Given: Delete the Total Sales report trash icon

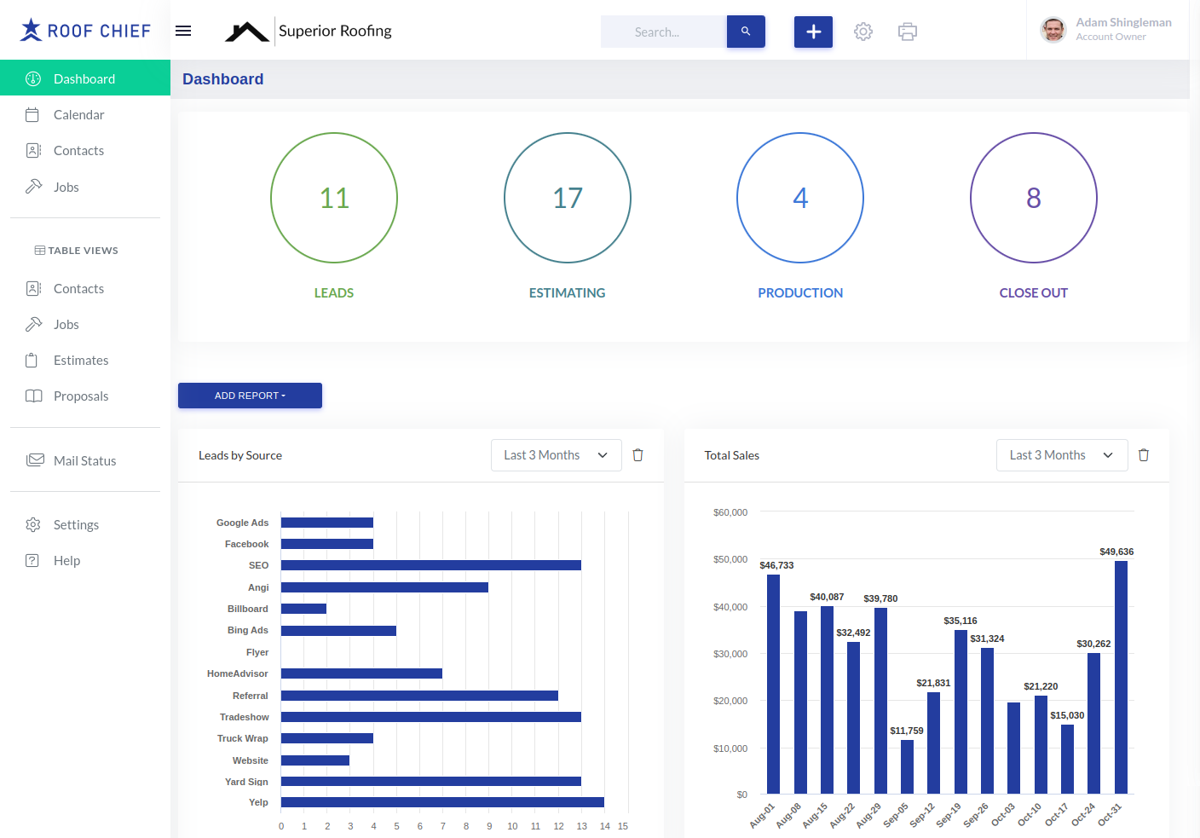Looking at the screenshot, I should tap(1144, 455).
